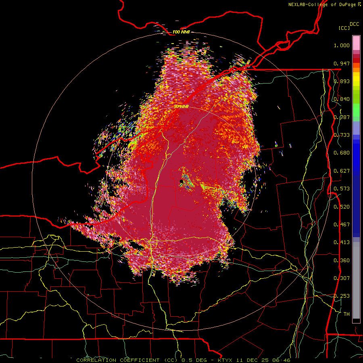This screenshot has height=363, width=363.
Task: Select the 0.413 legend value
Action: pos(342,242)
